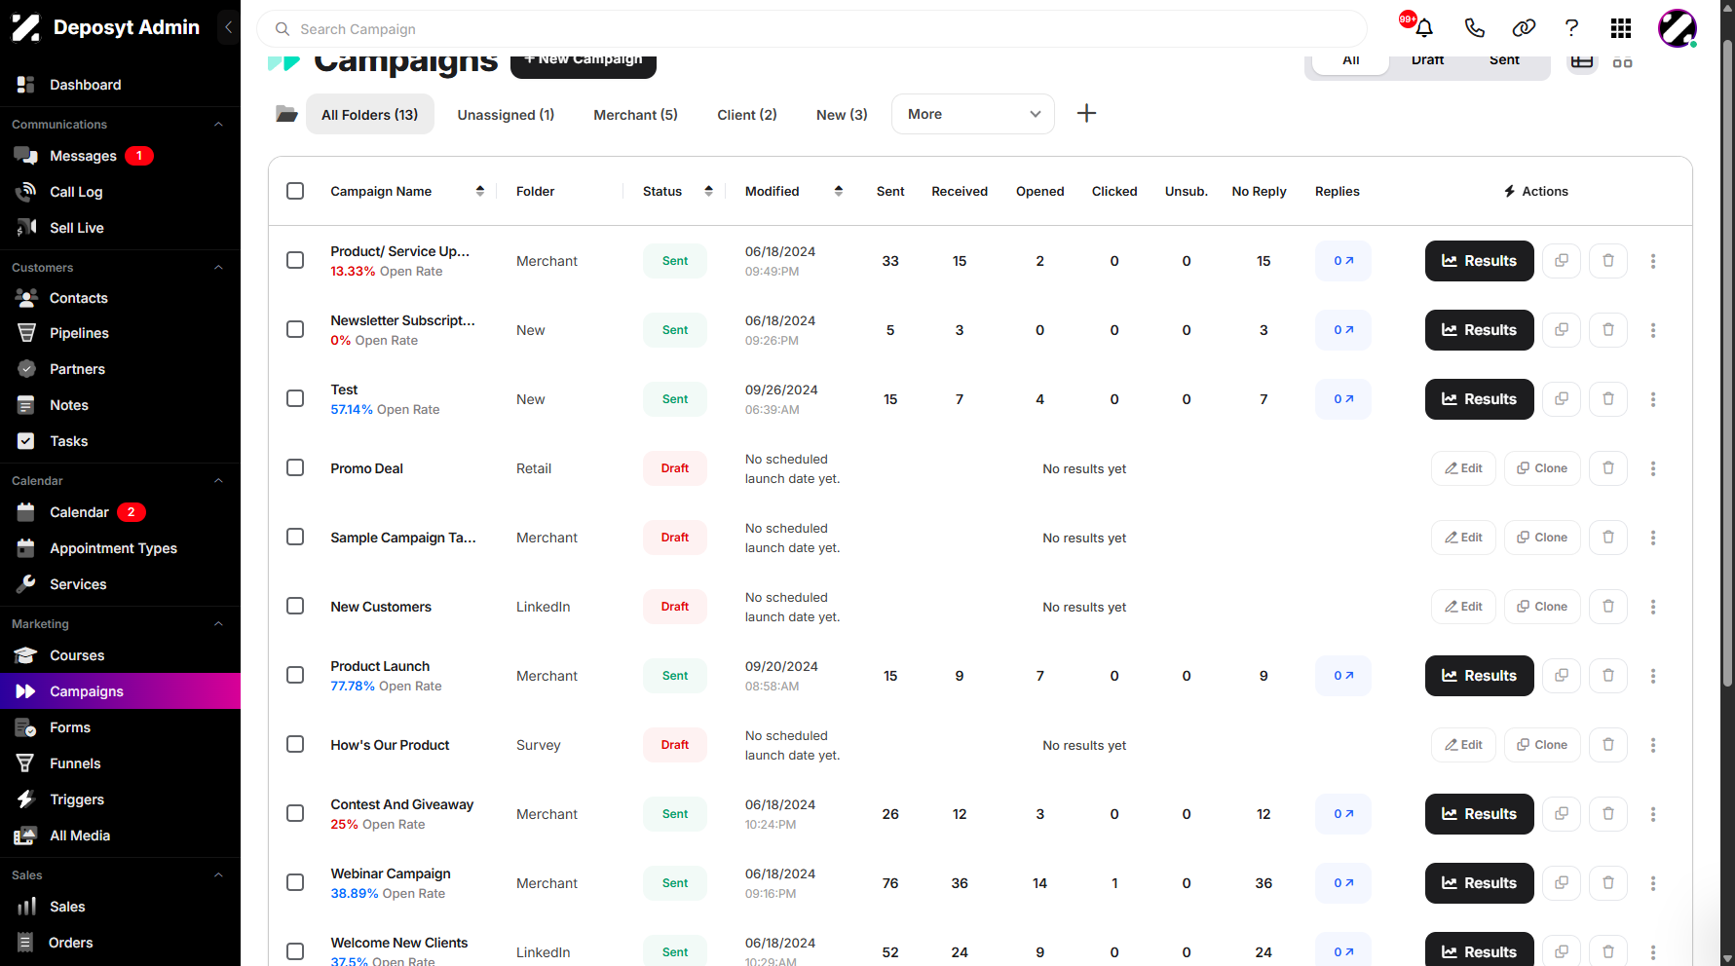Collapse the Communications sidebar section
The height and width of the screenshot is (966, 1735).
point(218,125)
